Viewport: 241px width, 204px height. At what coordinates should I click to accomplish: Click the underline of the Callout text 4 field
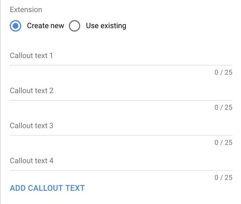tap(121, 171)
